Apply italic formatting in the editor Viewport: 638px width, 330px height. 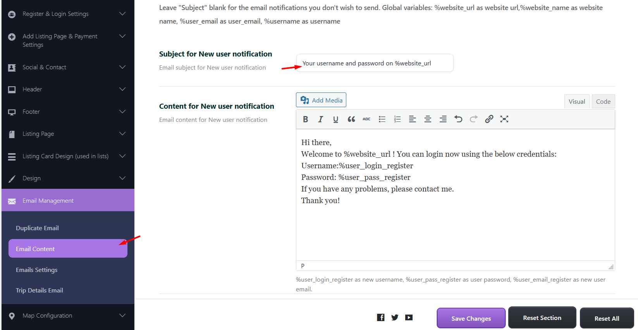(x=320, y=119)
